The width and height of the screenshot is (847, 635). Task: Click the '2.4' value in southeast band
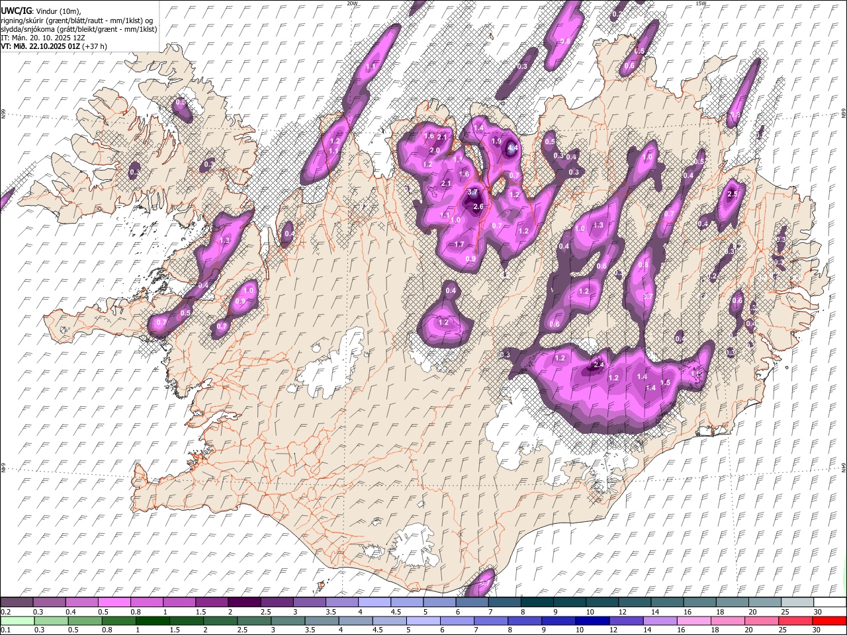599,364
